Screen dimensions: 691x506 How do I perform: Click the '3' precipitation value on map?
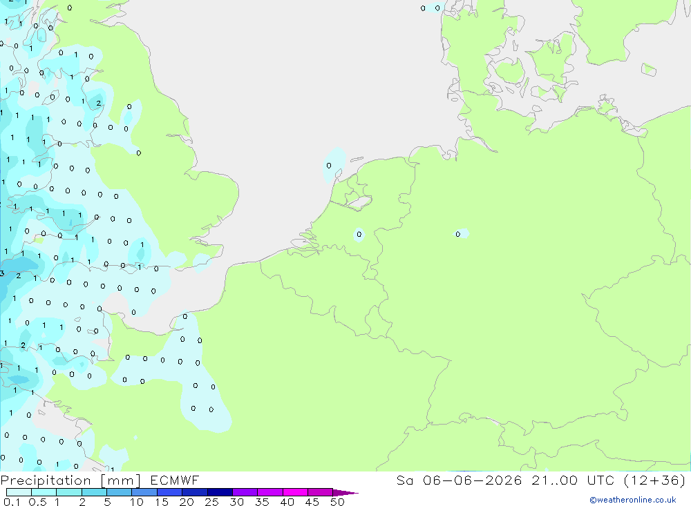coord(2,273)
